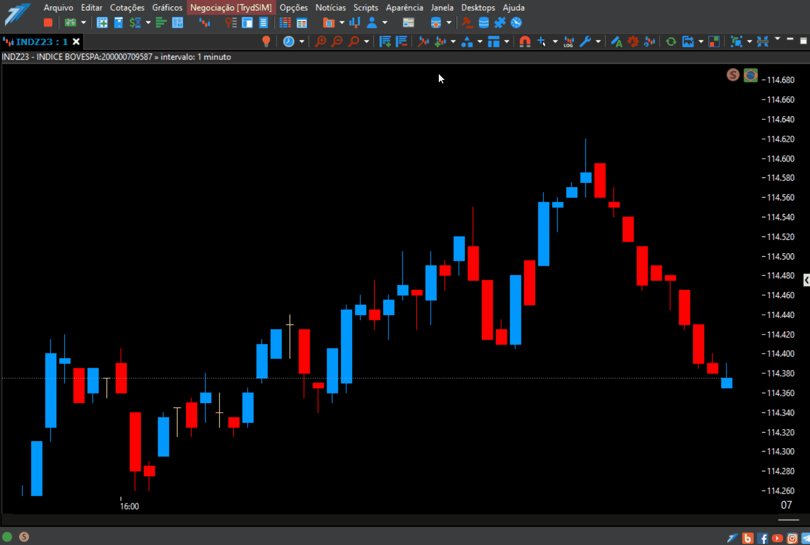Open the Scripts menu
The width and height of the screenshot is (810, 545).
tap(366, 7)
